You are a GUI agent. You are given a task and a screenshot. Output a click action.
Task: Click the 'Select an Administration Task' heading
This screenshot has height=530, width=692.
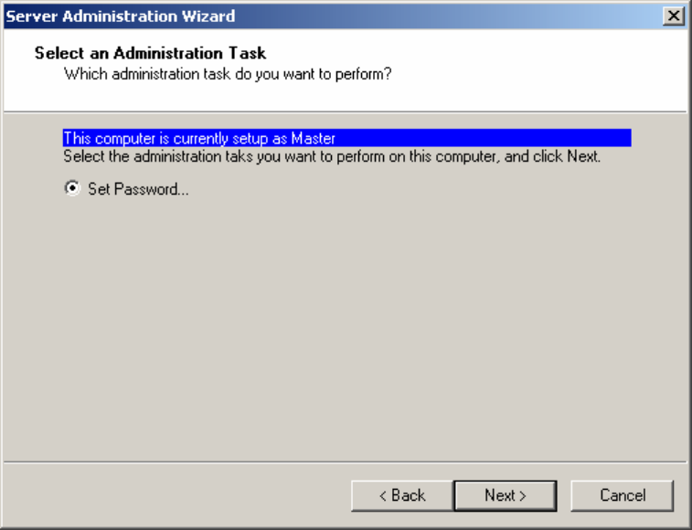tap(150, 53)
